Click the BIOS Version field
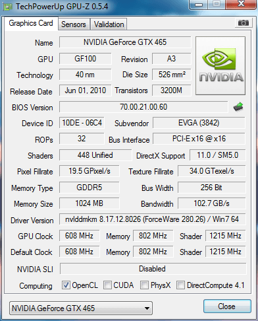This screenshot has height=321, width=258. 143,107
